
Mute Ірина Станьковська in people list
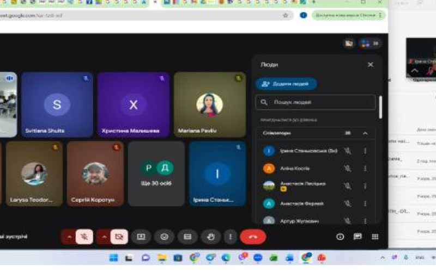coord(348,151)
